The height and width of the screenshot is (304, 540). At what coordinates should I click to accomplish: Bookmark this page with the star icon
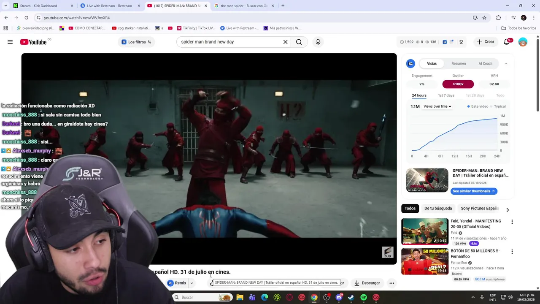[484, 18]
